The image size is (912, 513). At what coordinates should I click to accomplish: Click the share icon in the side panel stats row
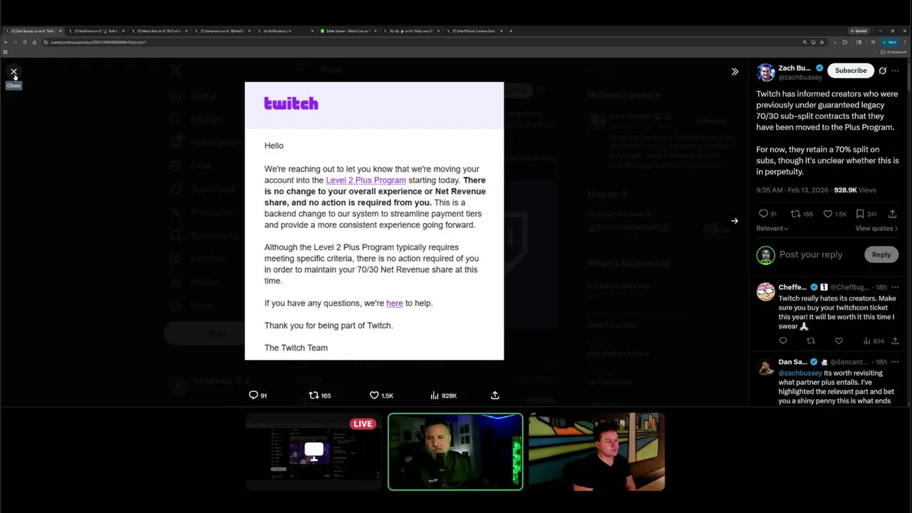coord(893,214)
